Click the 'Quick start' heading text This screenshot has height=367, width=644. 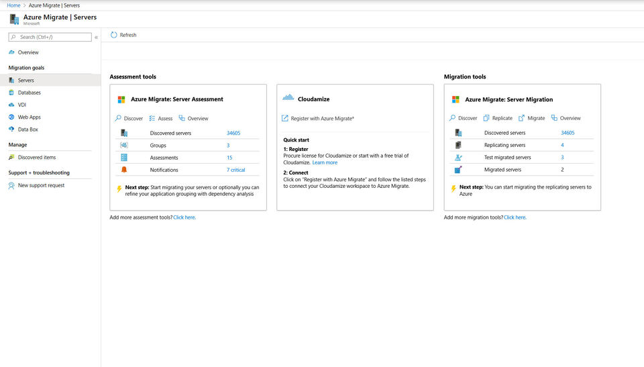[x=296, y=140]
